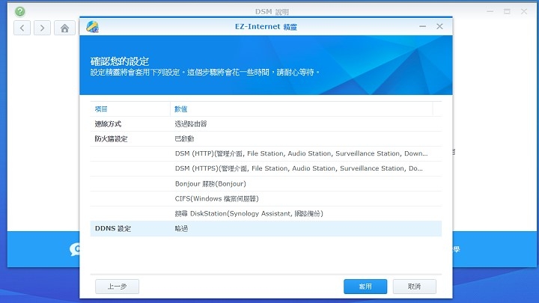The height and width of the screenshot is (303, 539).
Task: Select the DSM (HTTPS) service row
Action: (266, 168)
